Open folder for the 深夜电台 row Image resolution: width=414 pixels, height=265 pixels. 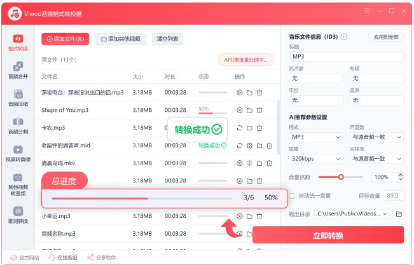[249, 93]
